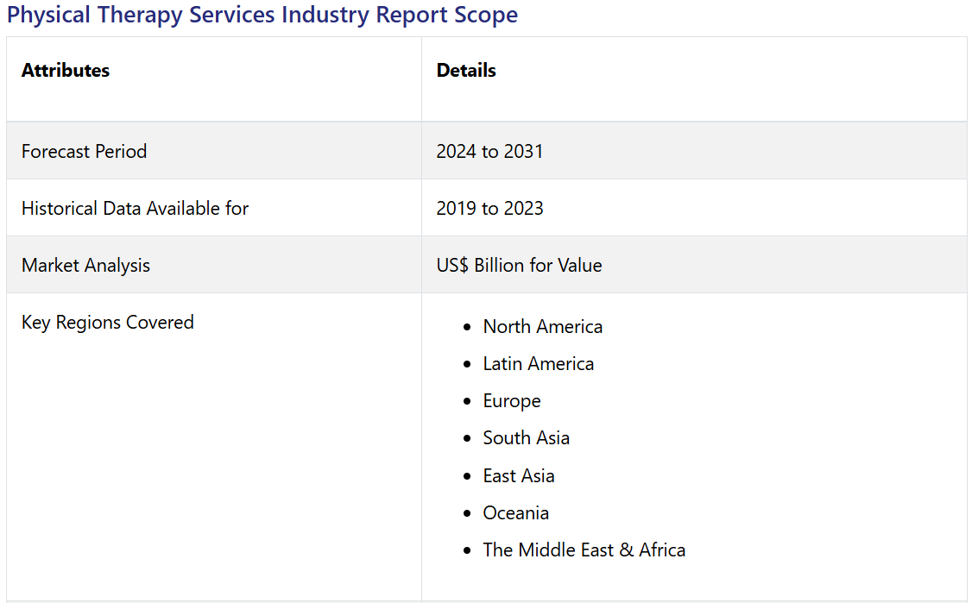Image resolution: width=972 pixels, height=603 pixels.
Task: Click the bullet point beside North America
Action: (x=467, y=327)
